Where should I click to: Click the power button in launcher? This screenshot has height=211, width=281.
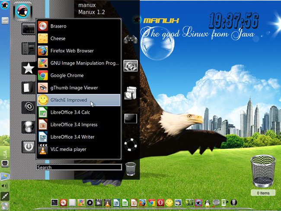pyautogui.click(x=29, y=147)
